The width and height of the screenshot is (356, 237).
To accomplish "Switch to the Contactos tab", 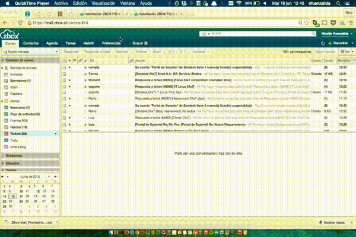I will tap(31, 43).
